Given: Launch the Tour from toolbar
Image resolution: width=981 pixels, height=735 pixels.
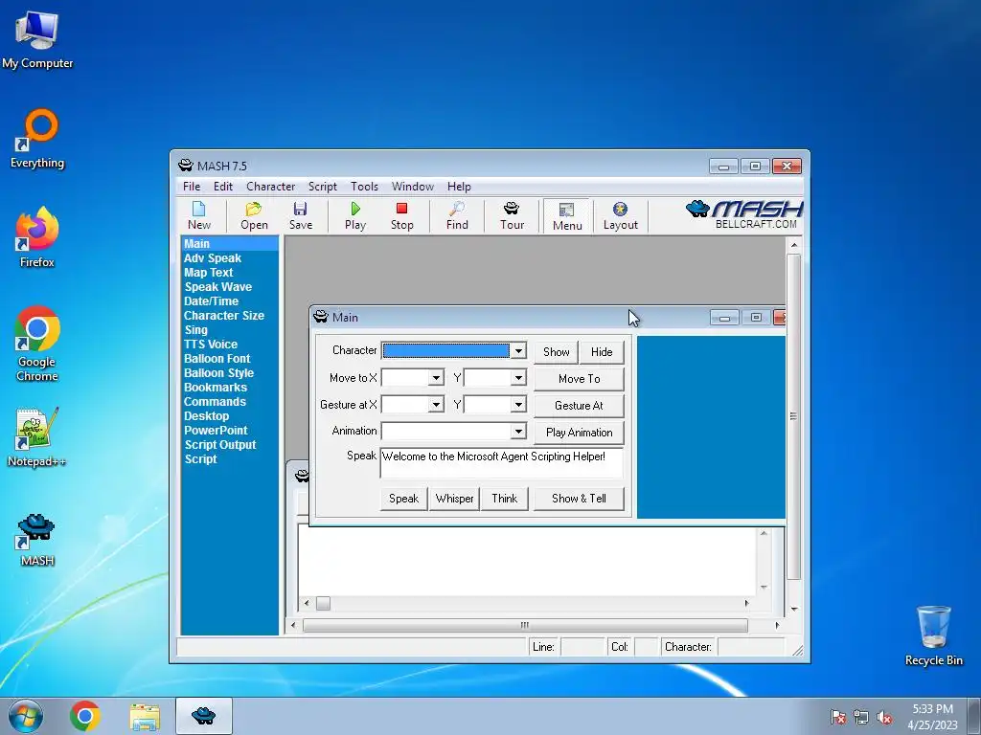Looking at the screenshot, I should click(x=512, y=216).
